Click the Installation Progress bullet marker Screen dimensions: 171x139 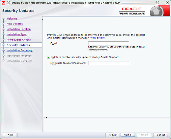point(4,56)
